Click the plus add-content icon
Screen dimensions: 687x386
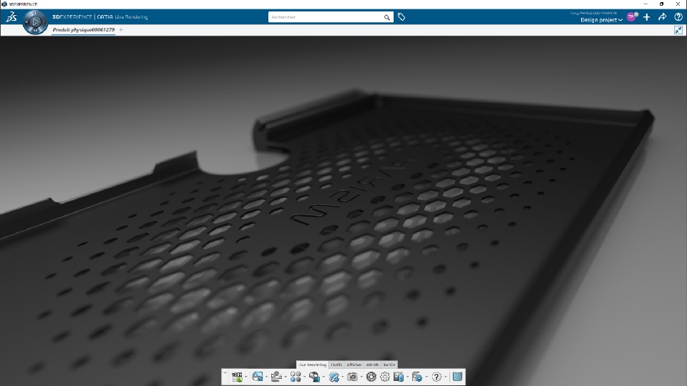coord(647,17)
